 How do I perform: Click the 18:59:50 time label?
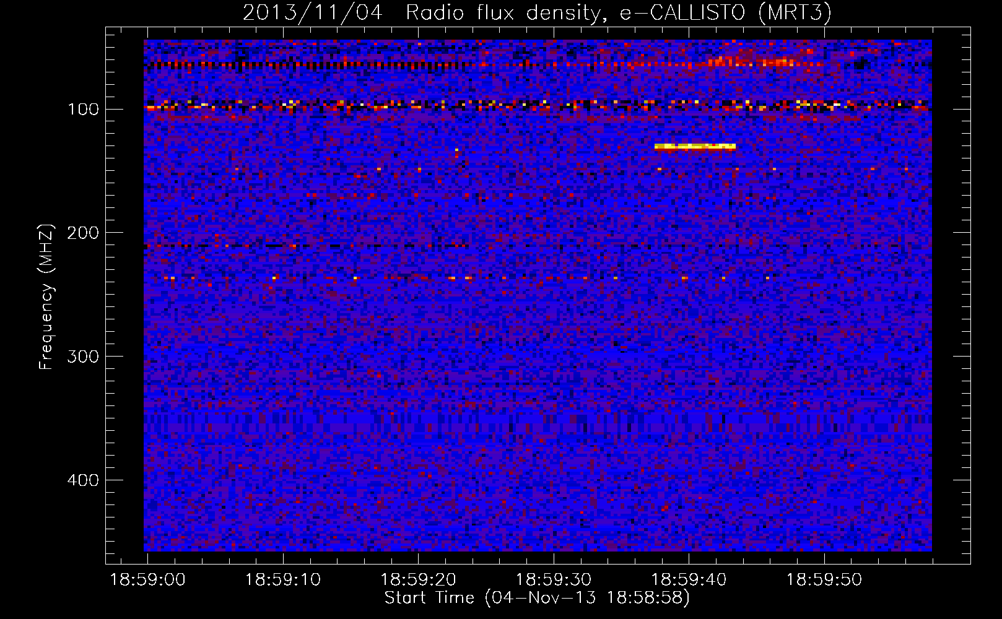pyautogui.click(x=824, y=580)
